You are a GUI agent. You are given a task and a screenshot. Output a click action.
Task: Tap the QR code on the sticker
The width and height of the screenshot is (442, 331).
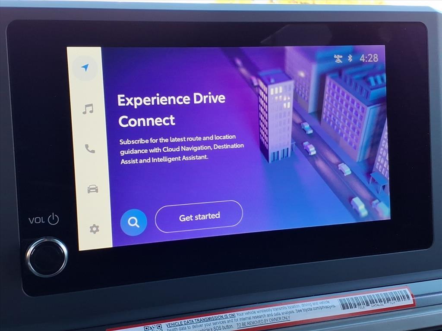pos(153,328)
